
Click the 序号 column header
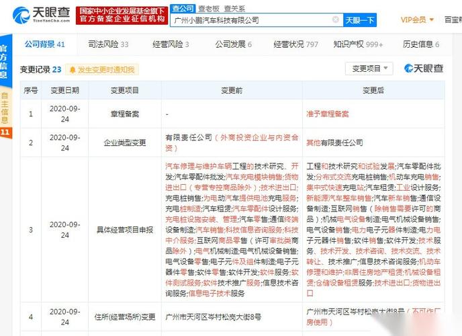tap(31, 90)
